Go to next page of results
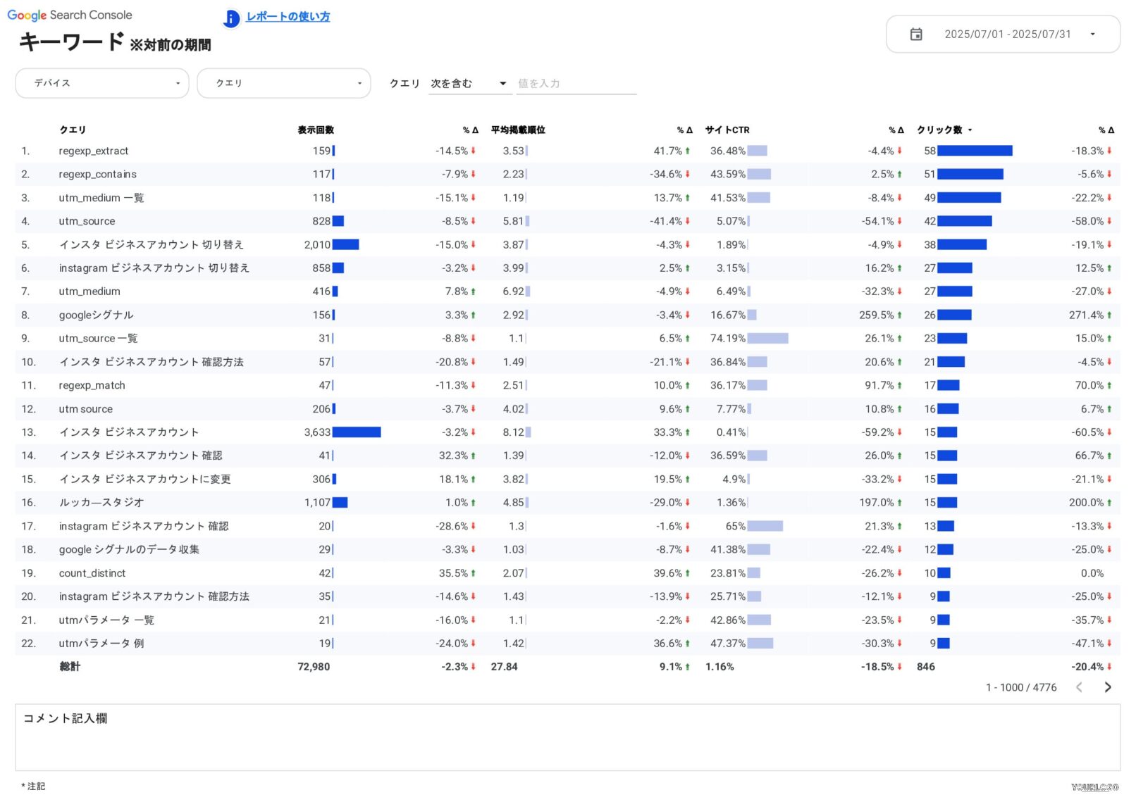 [x=1107, y=687]
